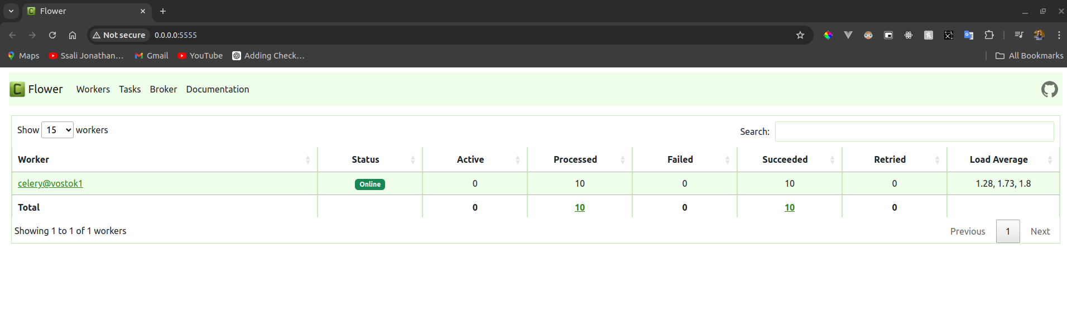This screenshot has width=1067, height=311.
Task: Sort workers by Processed count
Action: 575,159
